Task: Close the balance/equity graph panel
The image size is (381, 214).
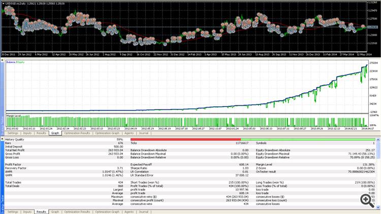Action: point(2,60)
